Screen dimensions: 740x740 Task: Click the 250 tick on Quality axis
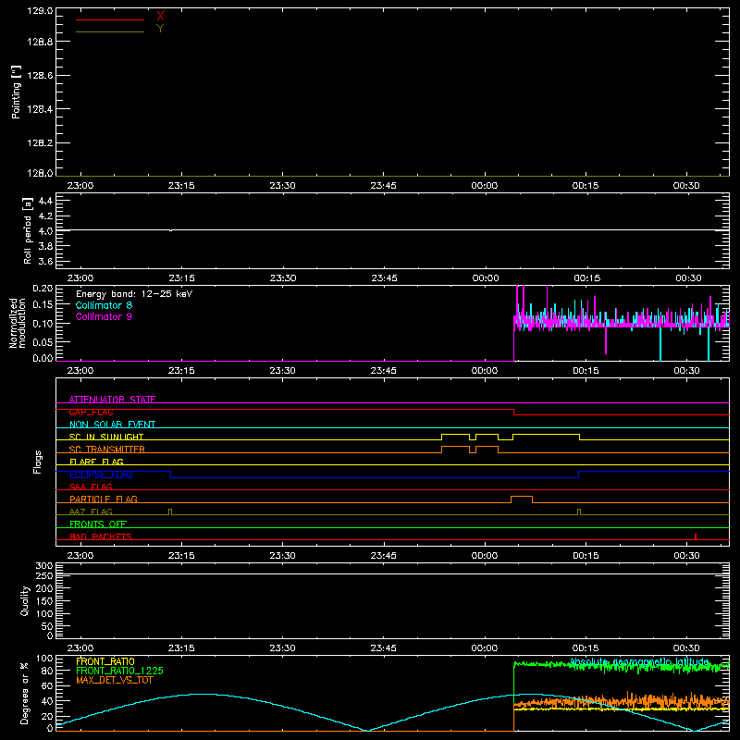(x=43, y=576)
